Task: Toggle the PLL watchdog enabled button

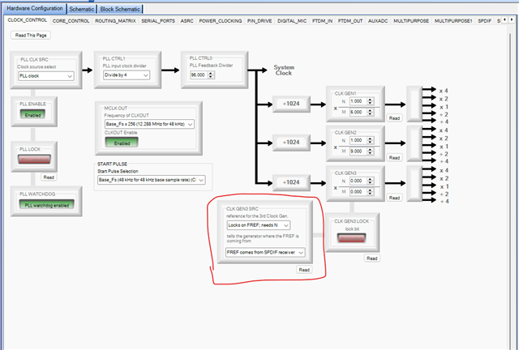Action: [47, 205]
